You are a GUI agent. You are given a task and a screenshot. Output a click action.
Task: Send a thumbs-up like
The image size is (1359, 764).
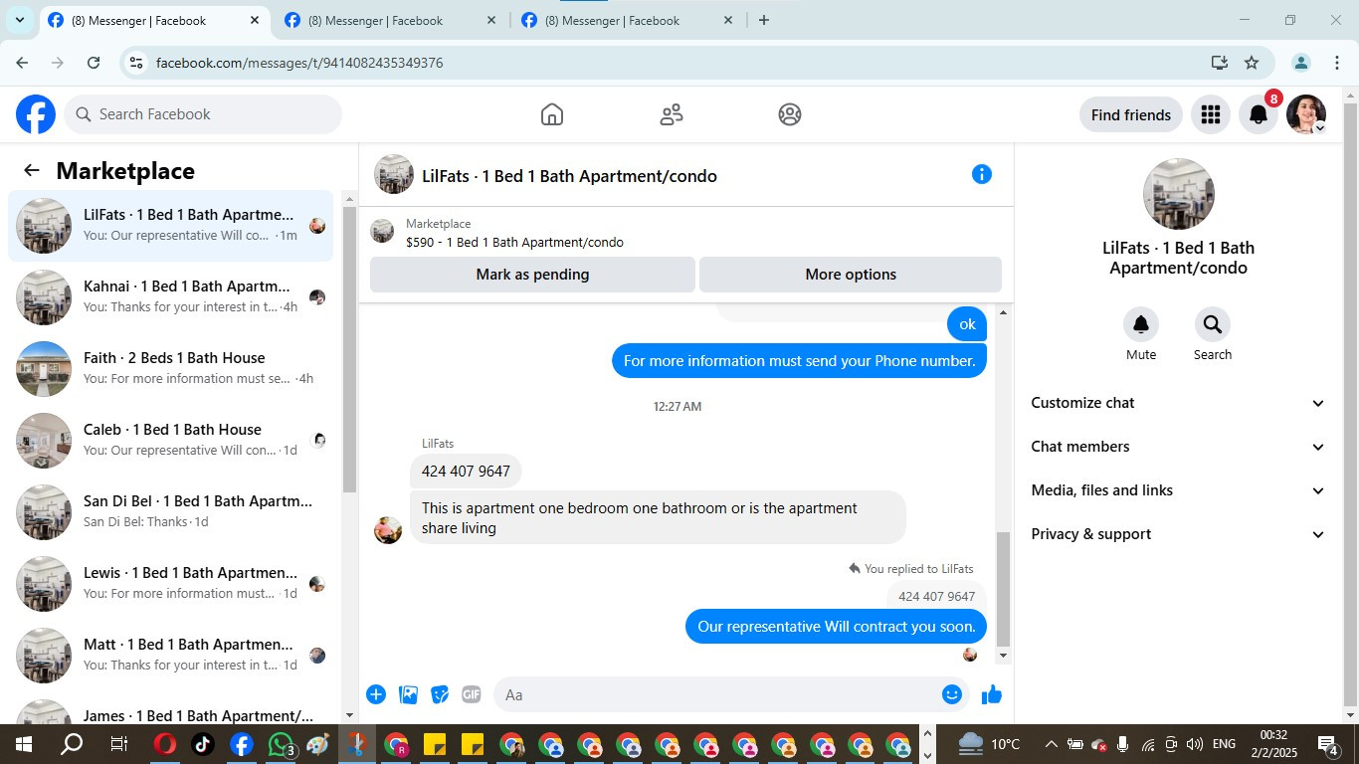[992, 694]
